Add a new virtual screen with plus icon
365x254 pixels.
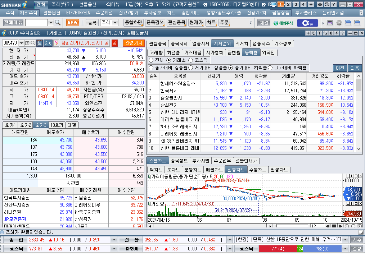point(311,4)
